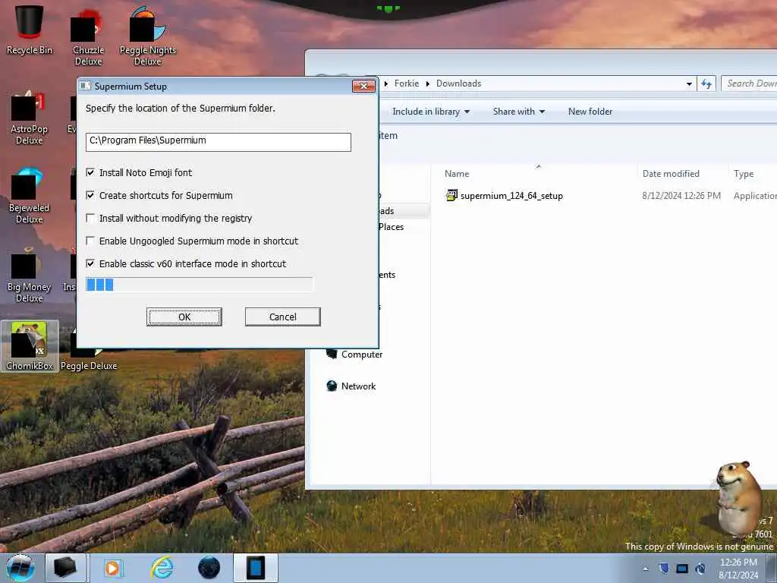The height and width of the screenshot is (583, 777).
Task: Open the Explorer address bar dropdown arrow
Action: 689,84
